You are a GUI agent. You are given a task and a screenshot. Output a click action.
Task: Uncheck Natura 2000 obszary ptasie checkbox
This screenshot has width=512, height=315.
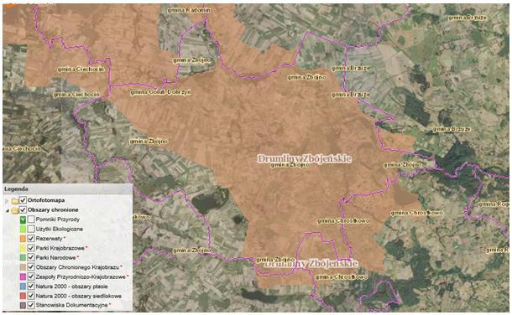31,287
